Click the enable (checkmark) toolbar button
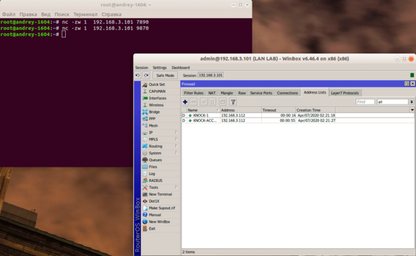Screen dimensions: 416x256 [x=204, y=102]
